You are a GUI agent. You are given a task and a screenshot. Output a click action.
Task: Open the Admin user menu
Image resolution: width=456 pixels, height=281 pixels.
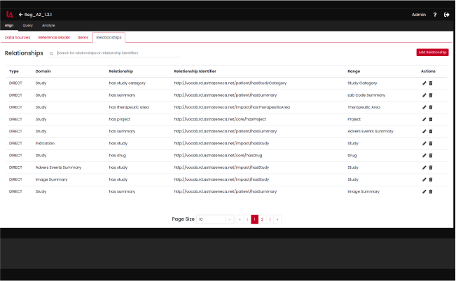419,15
